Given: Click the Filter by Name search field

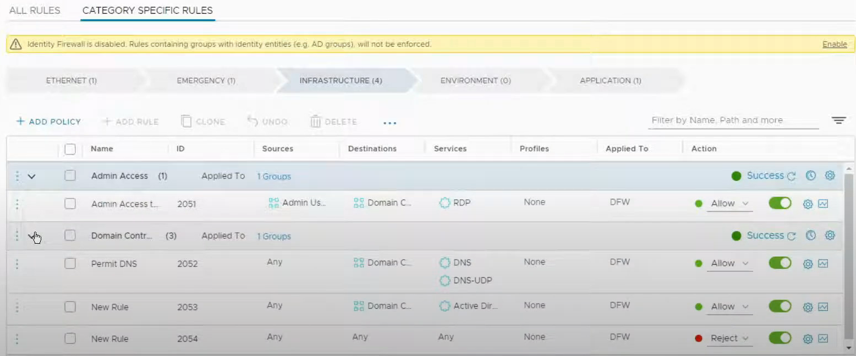Looking at the screenshot, I should coord(732,121).
